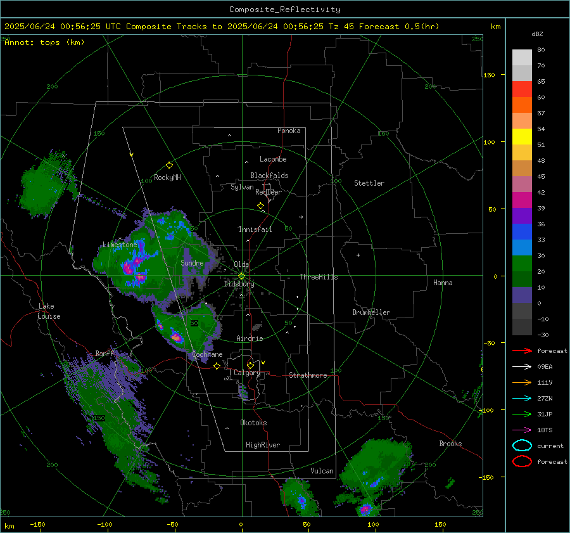
Task: Click the Didsbury city label
Action: pyautogui.click(x=239, y=284)
